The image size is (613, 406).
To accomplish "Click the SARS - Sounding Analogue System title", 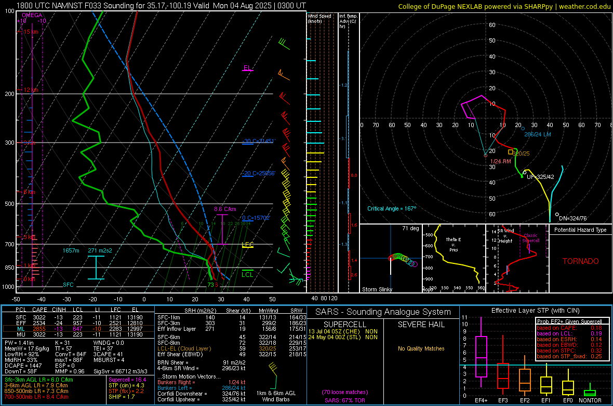I will click(x=383, y=312).
